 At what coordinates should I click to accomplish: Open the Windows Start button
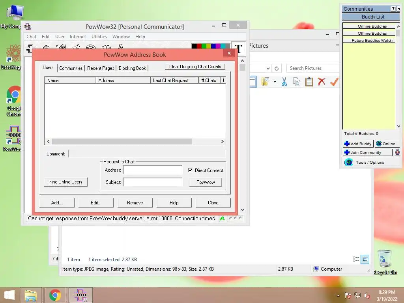click(x=9, y=295)
